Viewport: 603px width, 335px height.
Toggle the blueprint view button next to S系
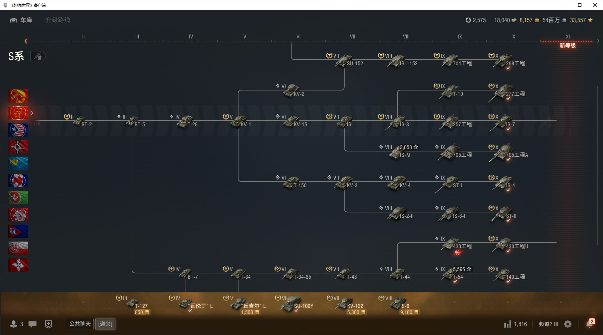click(x=38, y=56)
